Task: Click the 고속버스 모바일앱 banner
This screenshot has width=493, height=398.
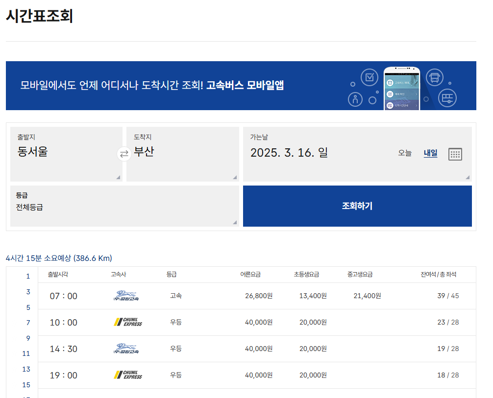Action: point(241,86)
